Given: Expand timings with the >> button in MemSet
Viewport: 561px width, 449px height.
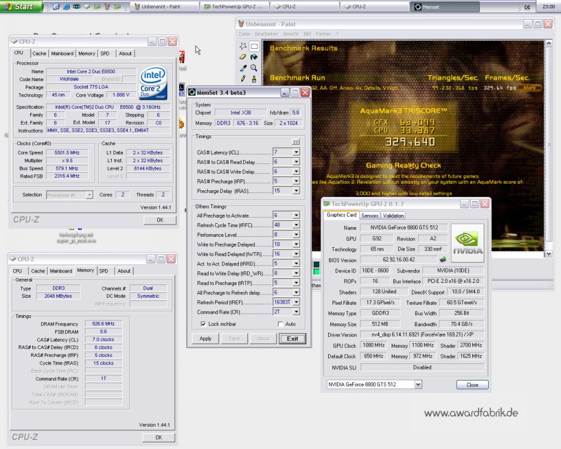Looking at the screenshot, I should point(295,142).
